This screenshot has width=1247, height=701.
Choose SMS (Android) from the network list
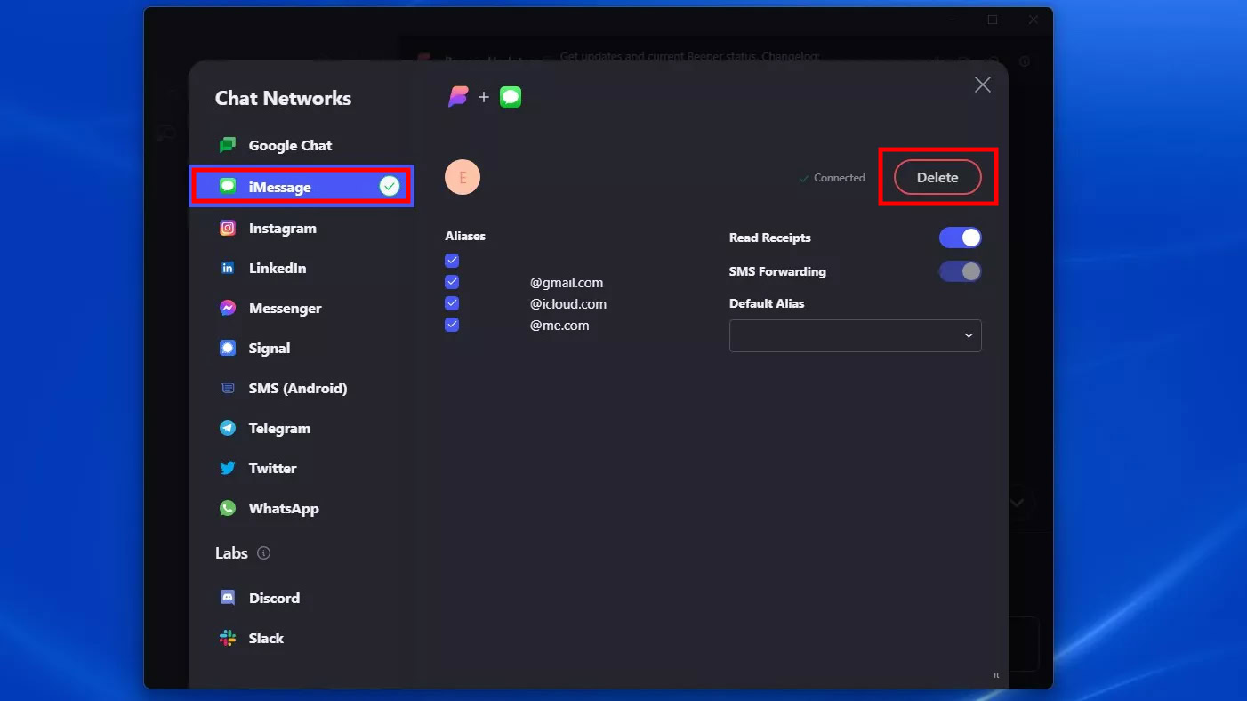[301, 388]
